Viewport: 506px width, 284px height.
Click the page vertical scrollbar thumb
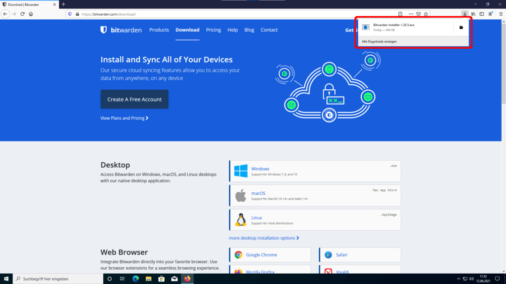504,65
